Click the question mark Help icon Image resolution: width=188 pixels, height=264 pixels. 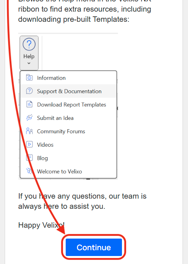pos(29,44)
